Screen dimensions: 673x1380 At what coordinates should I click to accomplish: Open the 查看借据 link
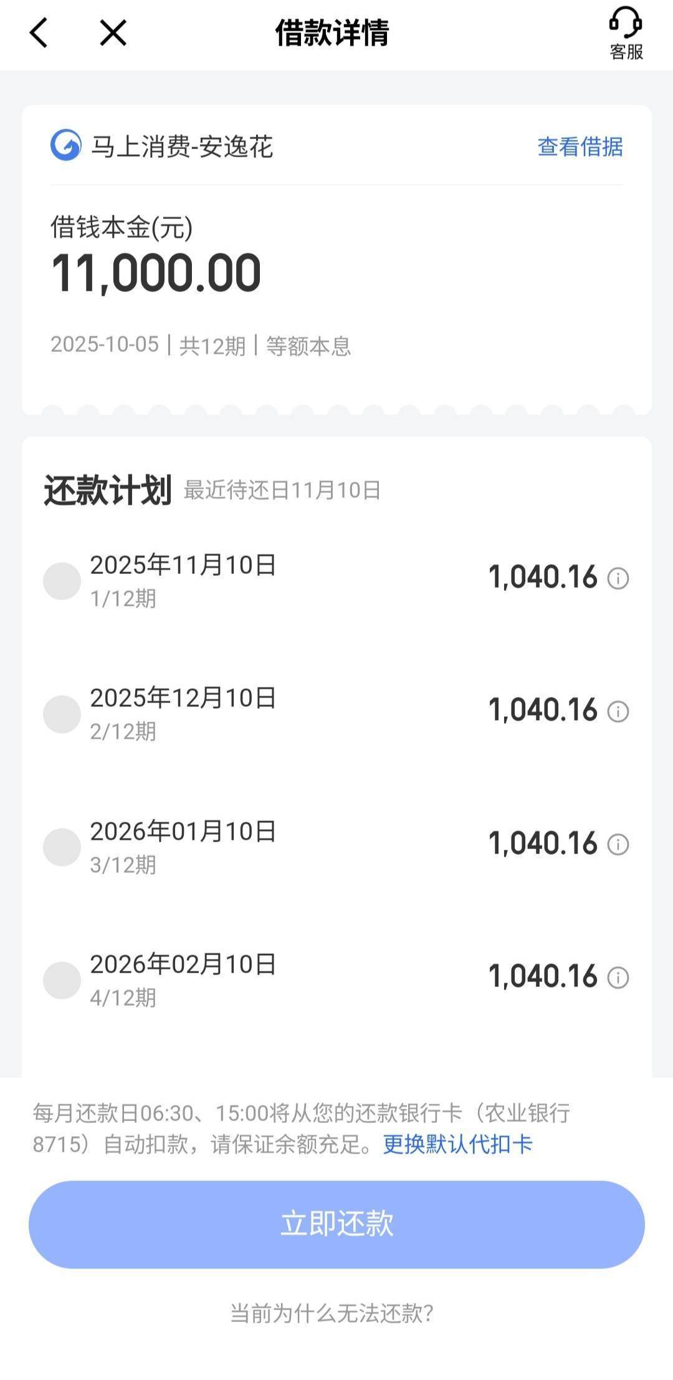(580, 147)
